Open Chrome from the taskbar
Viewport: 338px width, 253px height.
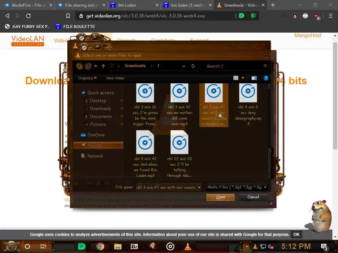click(100, 246)
